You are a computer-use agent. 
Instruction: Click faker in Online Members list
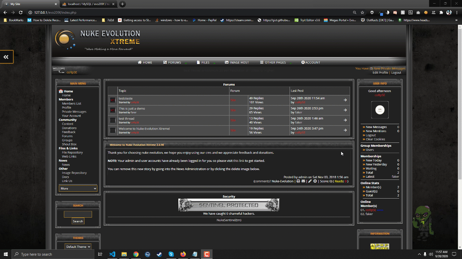(369, 214)
